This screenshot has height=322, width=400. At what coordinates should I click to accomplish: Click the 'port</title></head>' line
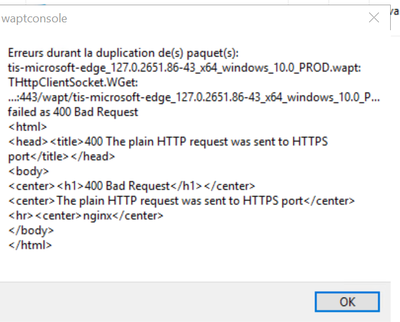[x=61, y=156]
